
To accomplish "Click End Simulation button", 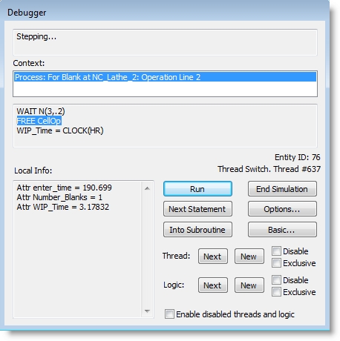I will 282,189.
